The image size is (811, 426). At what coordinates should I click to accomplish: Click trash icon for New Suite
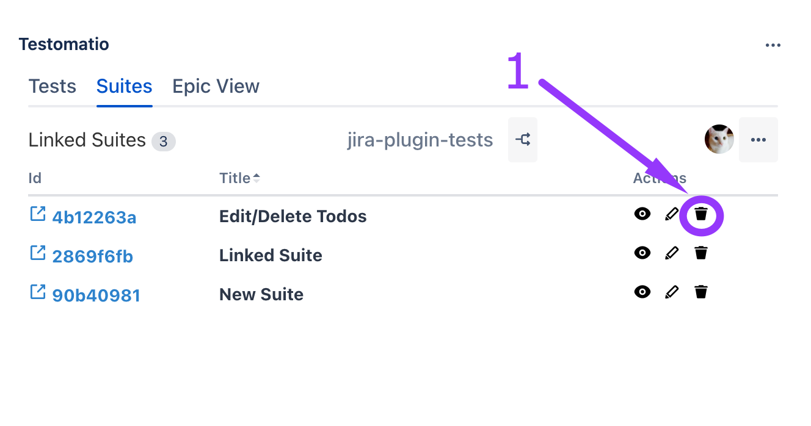(x=701, y=292)
